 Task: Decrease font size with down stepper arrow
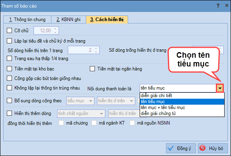[55, 32]
